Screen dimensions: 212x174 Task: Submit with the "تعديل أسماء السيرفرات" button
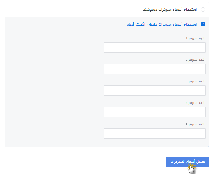point(188,162)
